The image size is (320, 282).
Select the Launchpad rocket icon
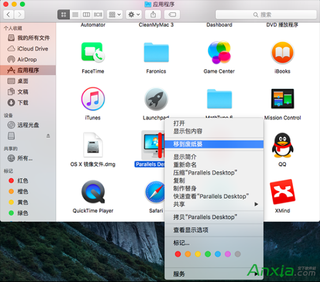(x=156, y=99)
